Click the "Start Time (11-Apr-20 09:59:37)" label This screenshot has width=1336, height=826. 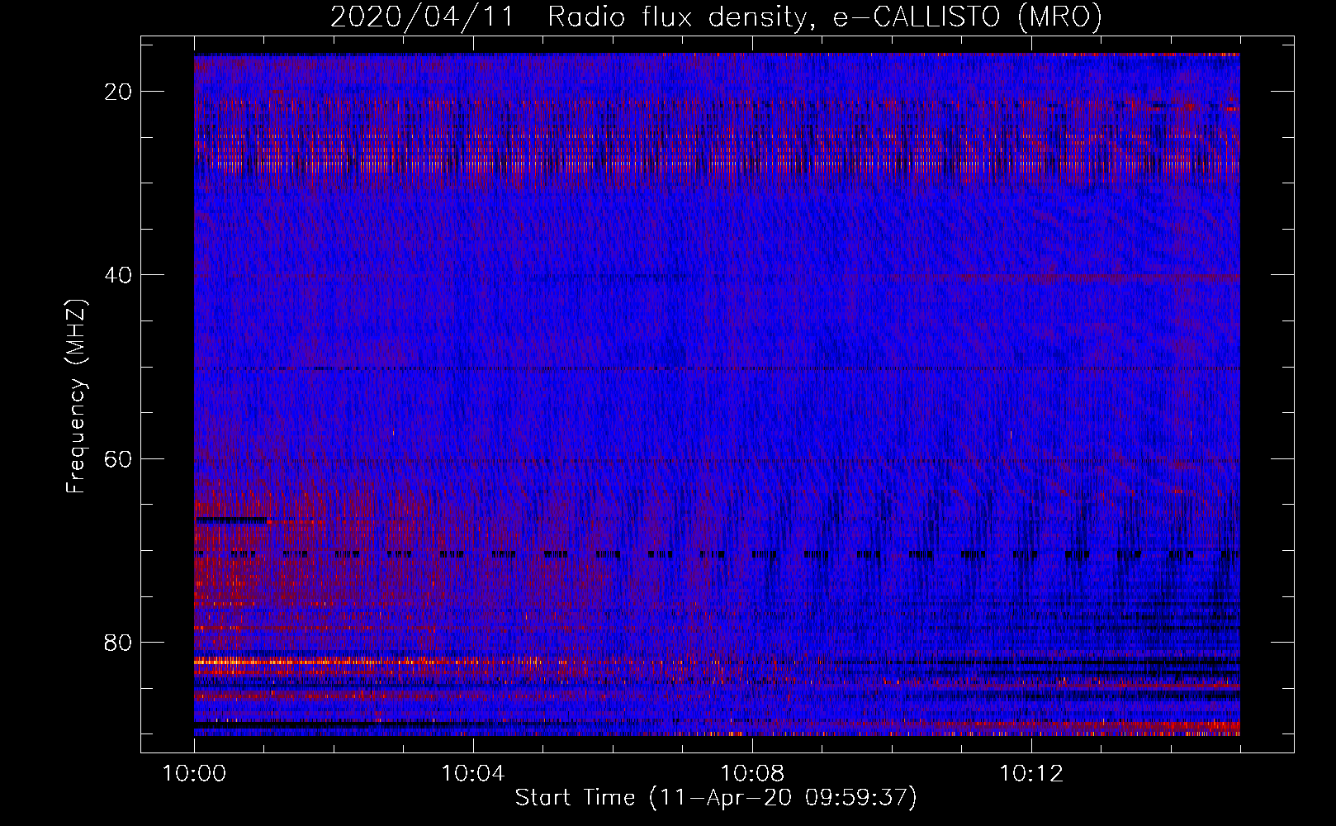pos(716,798)
